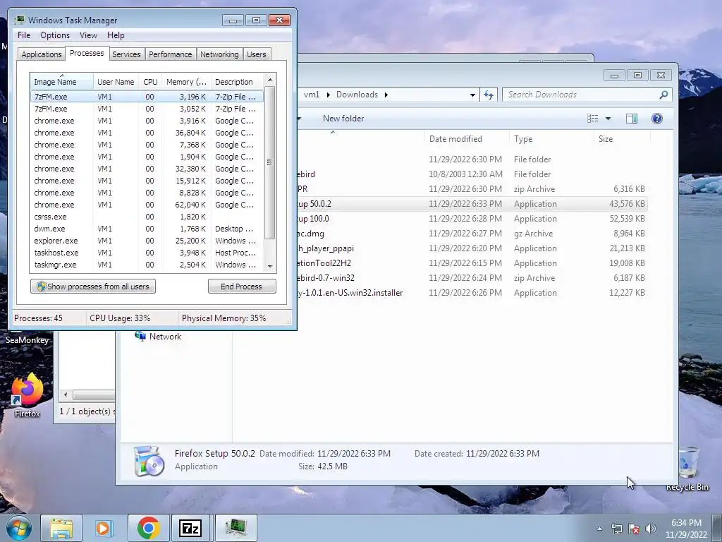Select the explorer.exe process row

147,241
